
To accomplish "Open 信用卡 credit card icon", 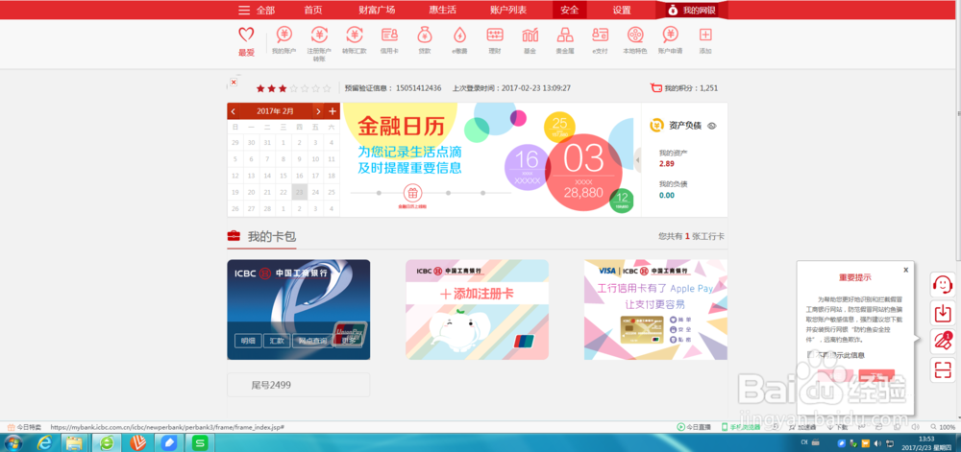I will point(389,35).
